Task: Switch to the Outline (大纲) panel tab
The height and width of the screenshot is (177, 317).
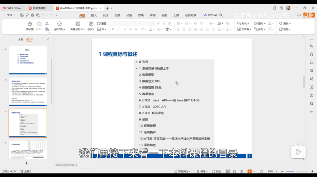Action: click(21, 39)
